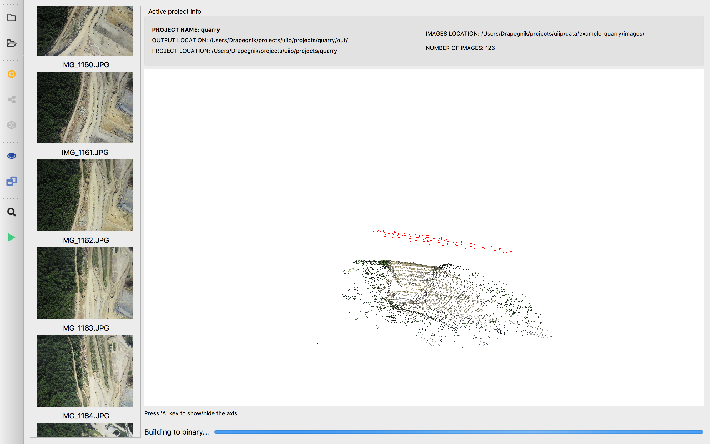Click the greyed share nodes icon

11,99
